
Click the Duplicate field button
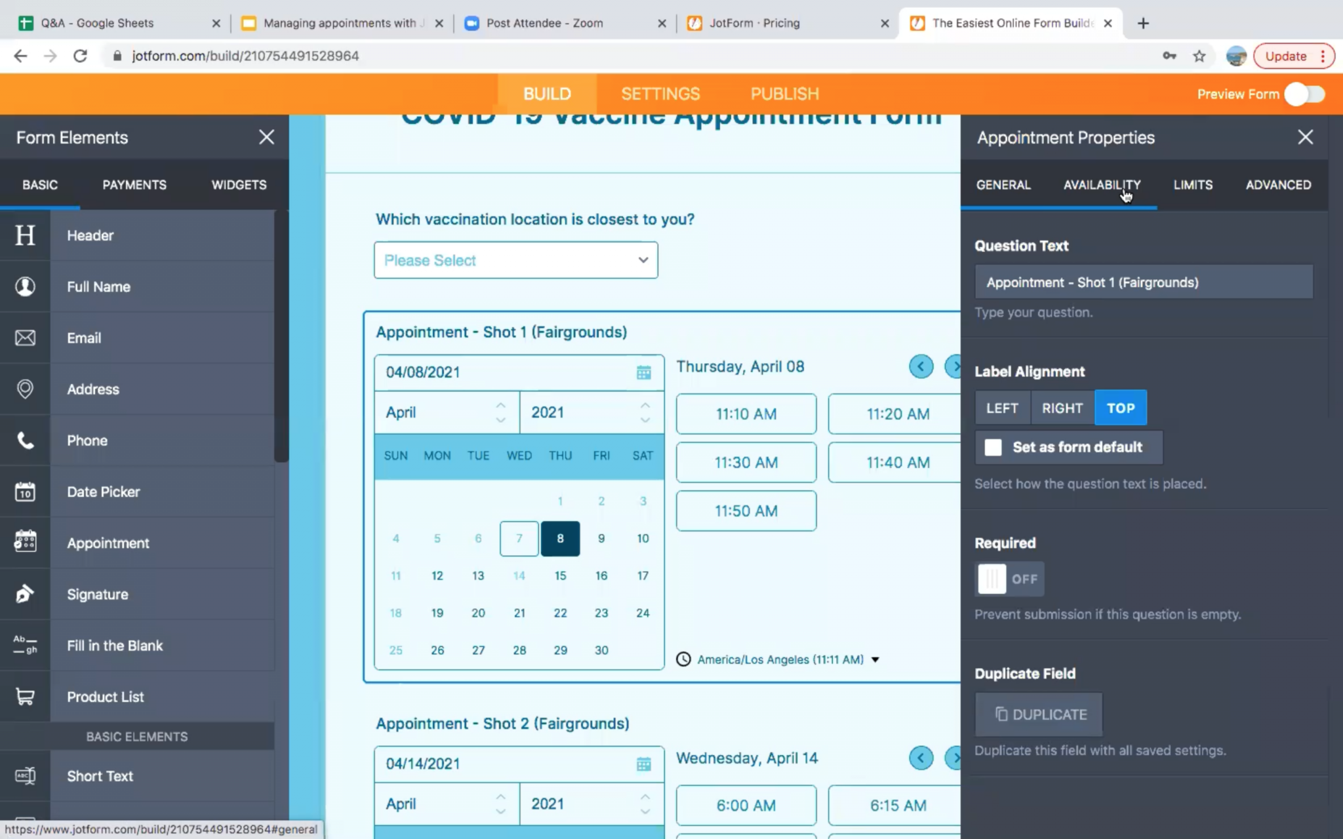pyautogui.click(x=1039, y=714)
